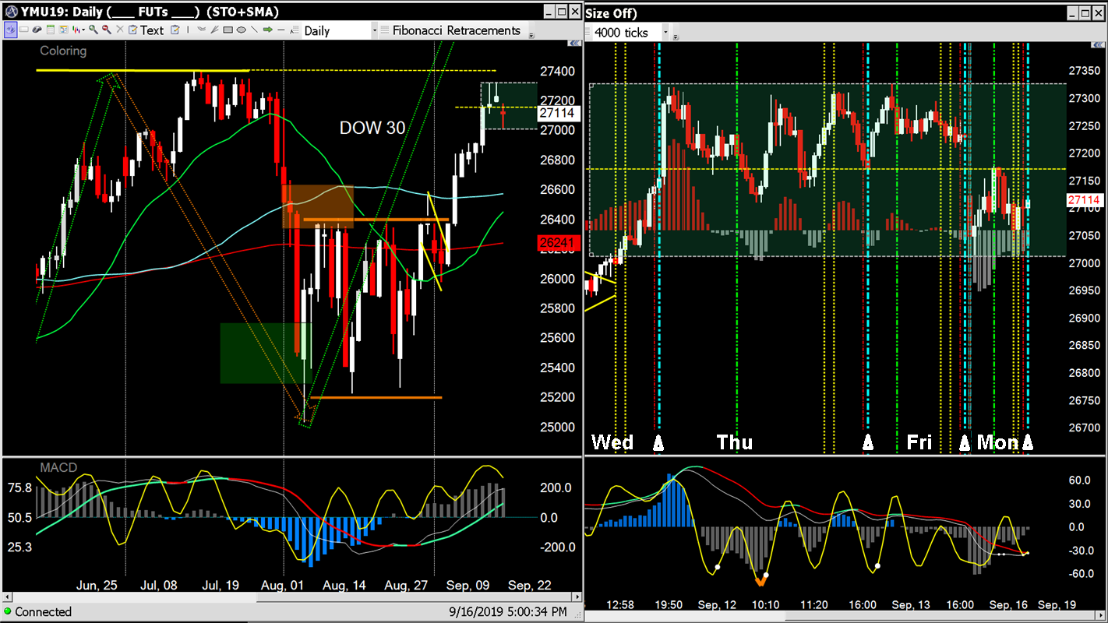Click the 27300 label on tick chart axis
Image resolution: width=1108 pixels, height=623 pixels.
[x=1085, y=99]
